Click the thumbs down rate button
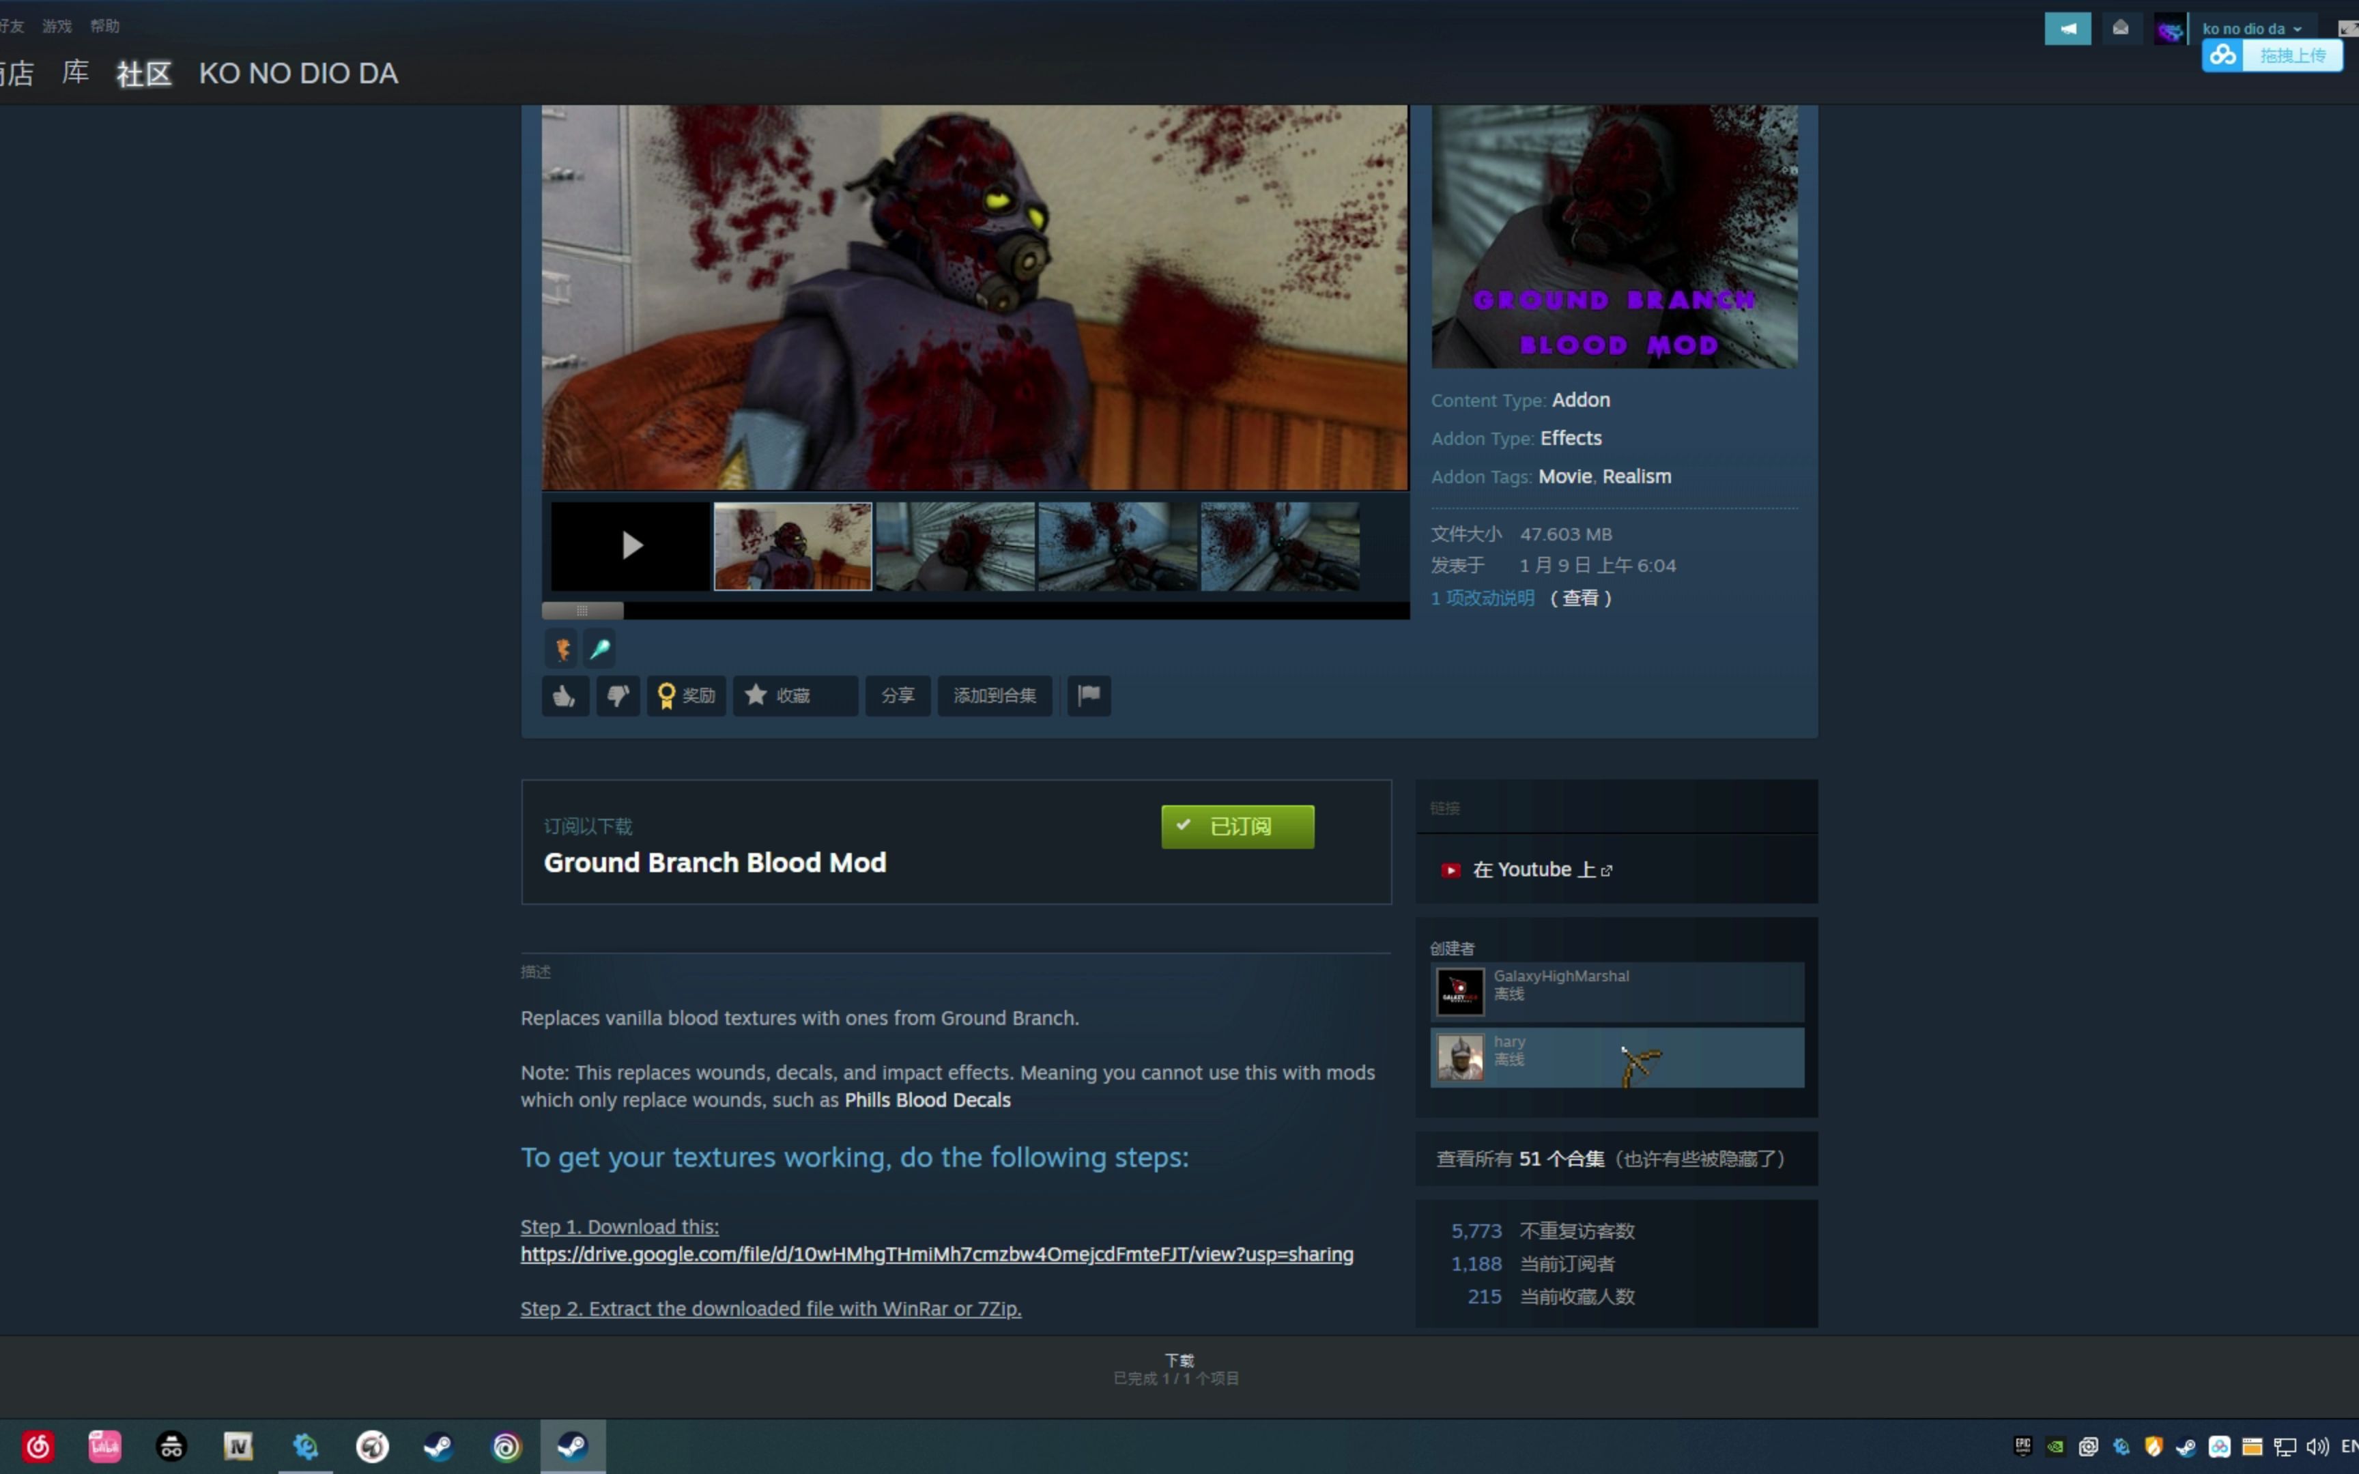The width and height of the screenshot is (2359, 1474). tap(618, 695)
